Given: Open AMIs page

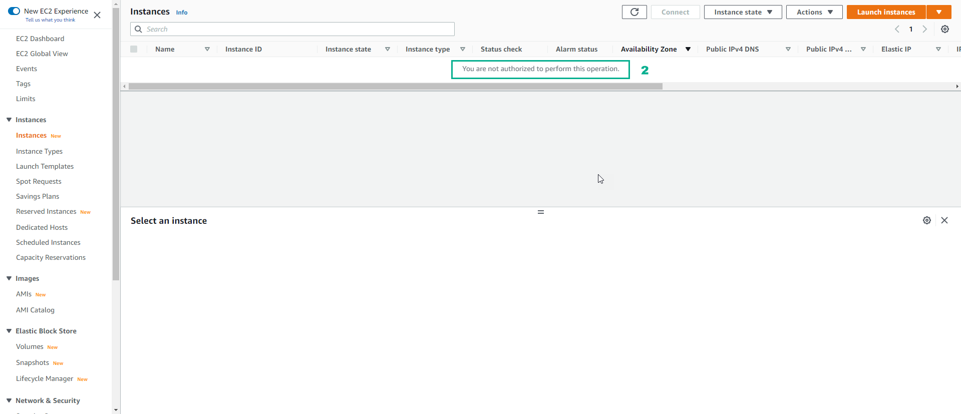Looking at the screenshot, I should (24, 294).
